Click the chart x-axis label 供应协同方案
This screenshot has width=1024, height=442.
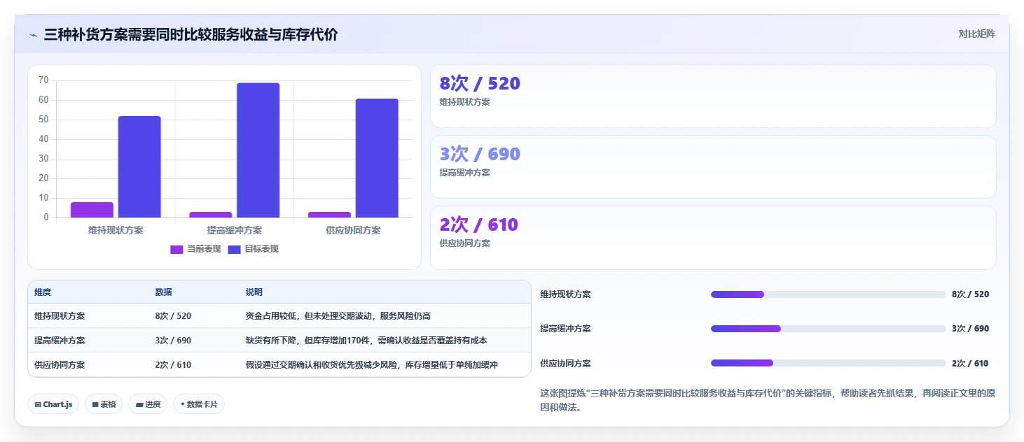353,230
